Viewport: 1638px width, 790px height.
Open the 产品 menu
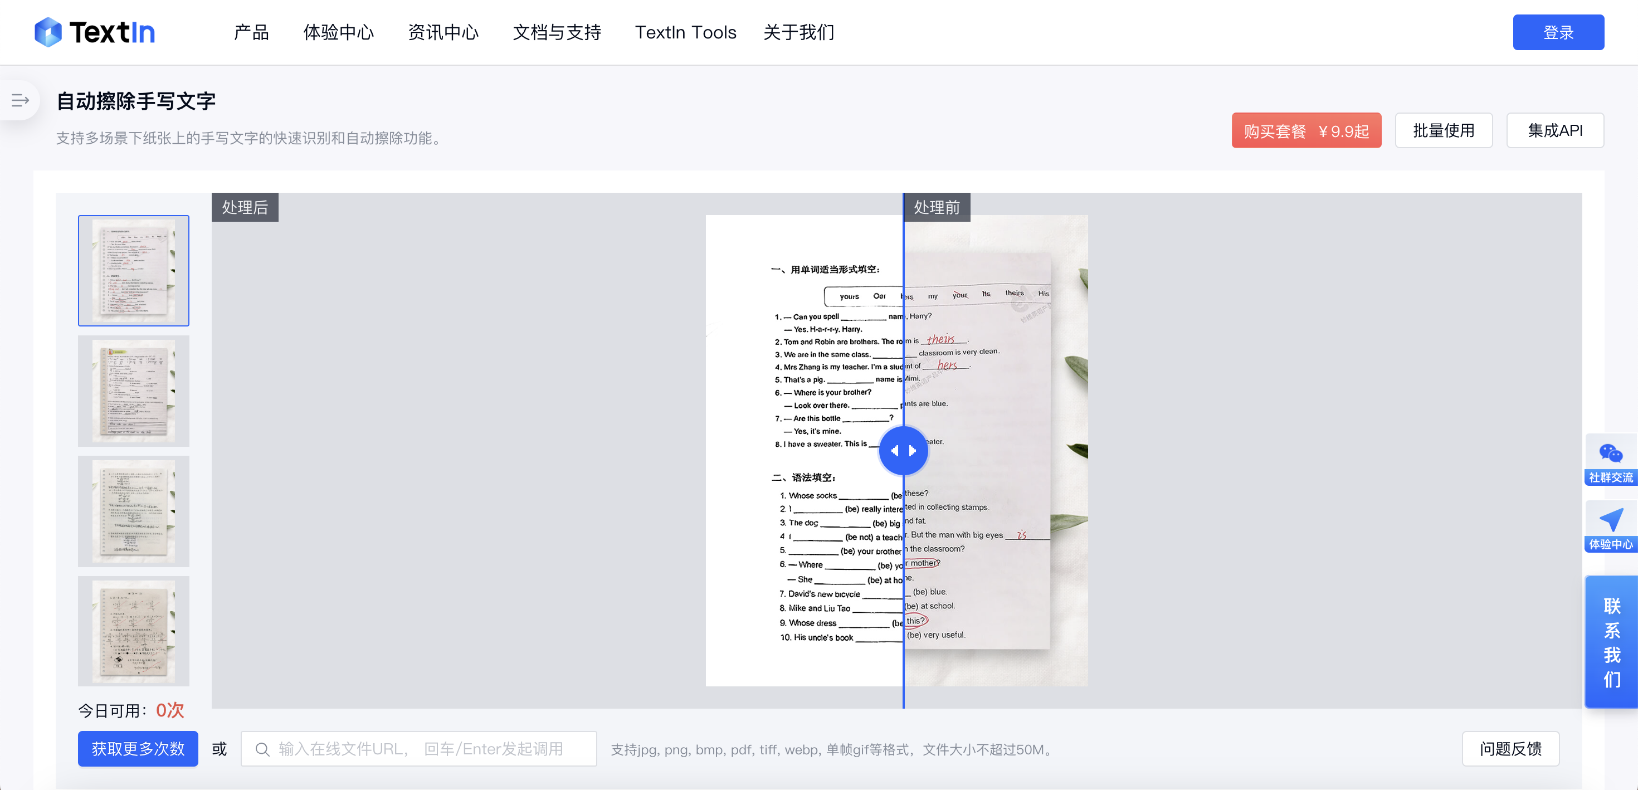(x=251, y=32)
